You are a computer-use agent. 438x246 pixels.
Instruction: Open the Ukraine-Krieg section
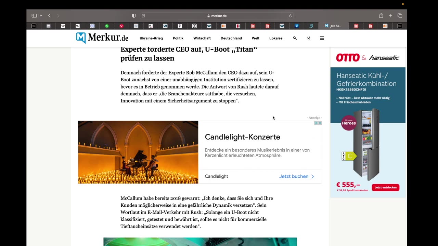point(151,38)
